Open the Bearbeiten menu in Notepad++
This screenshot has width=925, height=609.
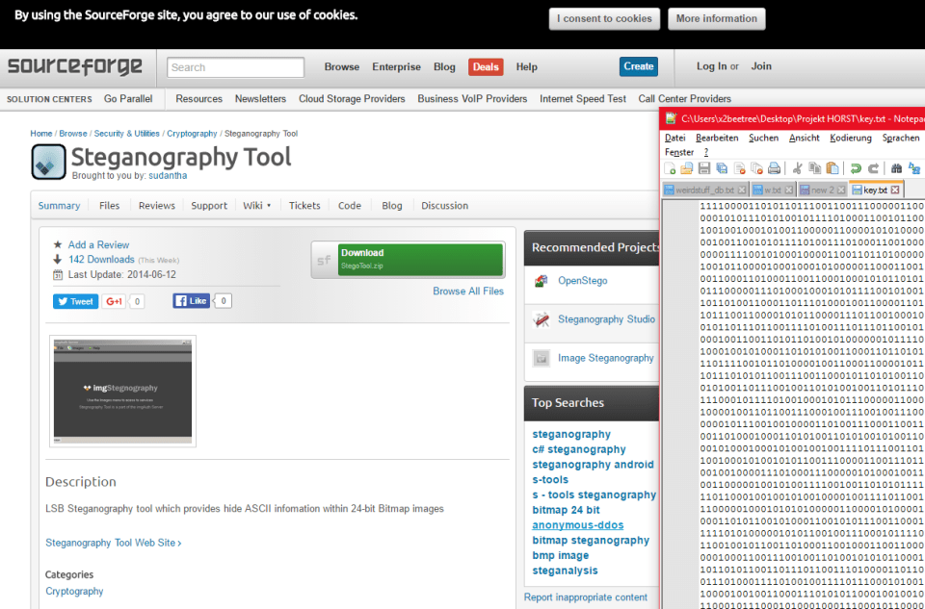point(717,138)
